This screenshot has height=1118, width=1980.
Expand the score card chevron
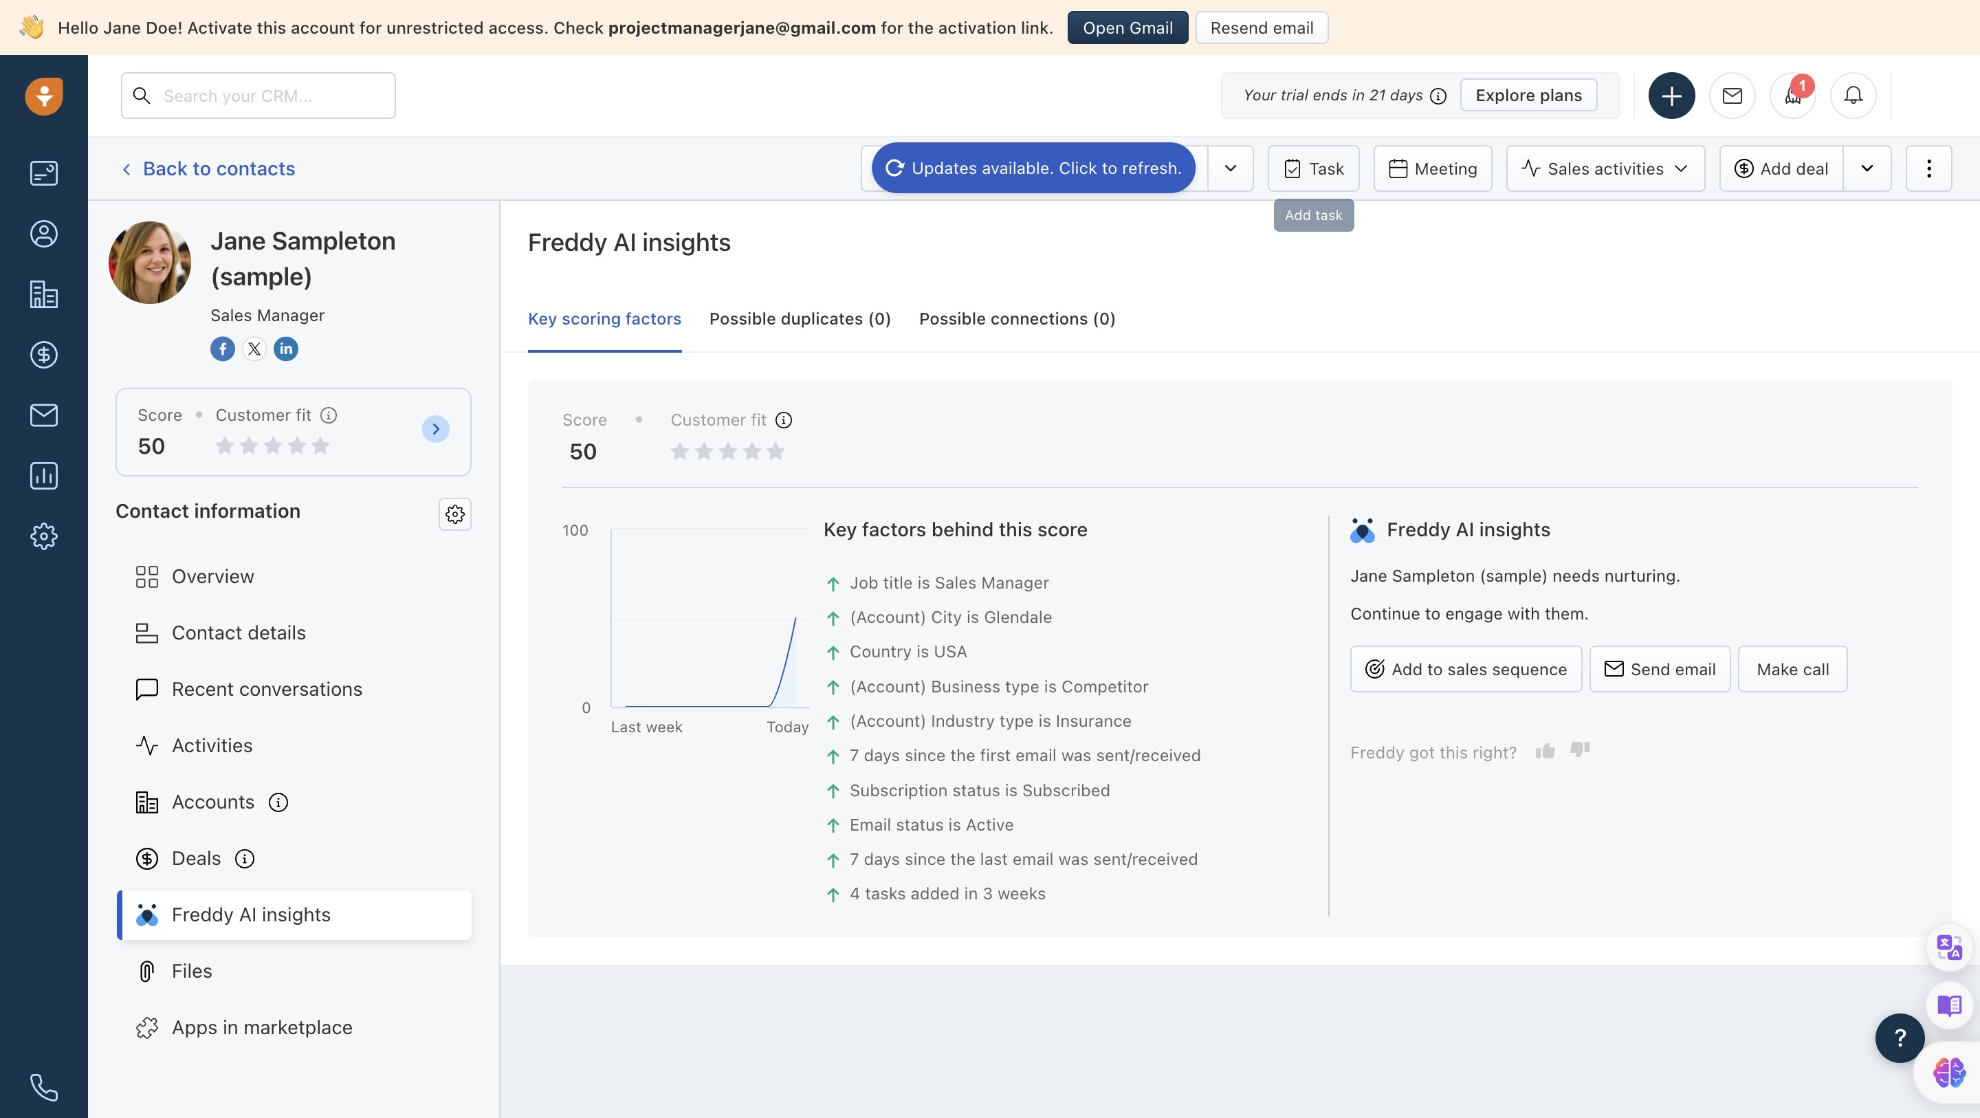coord(436,429)
